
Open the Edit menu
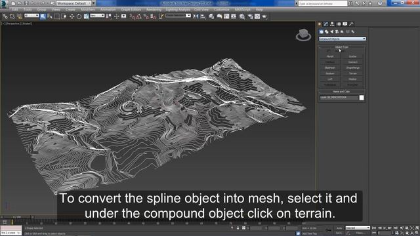[x=15, y=10]
